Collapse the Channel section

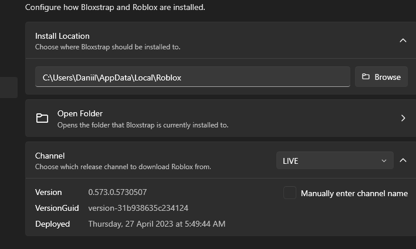point(403,160)
